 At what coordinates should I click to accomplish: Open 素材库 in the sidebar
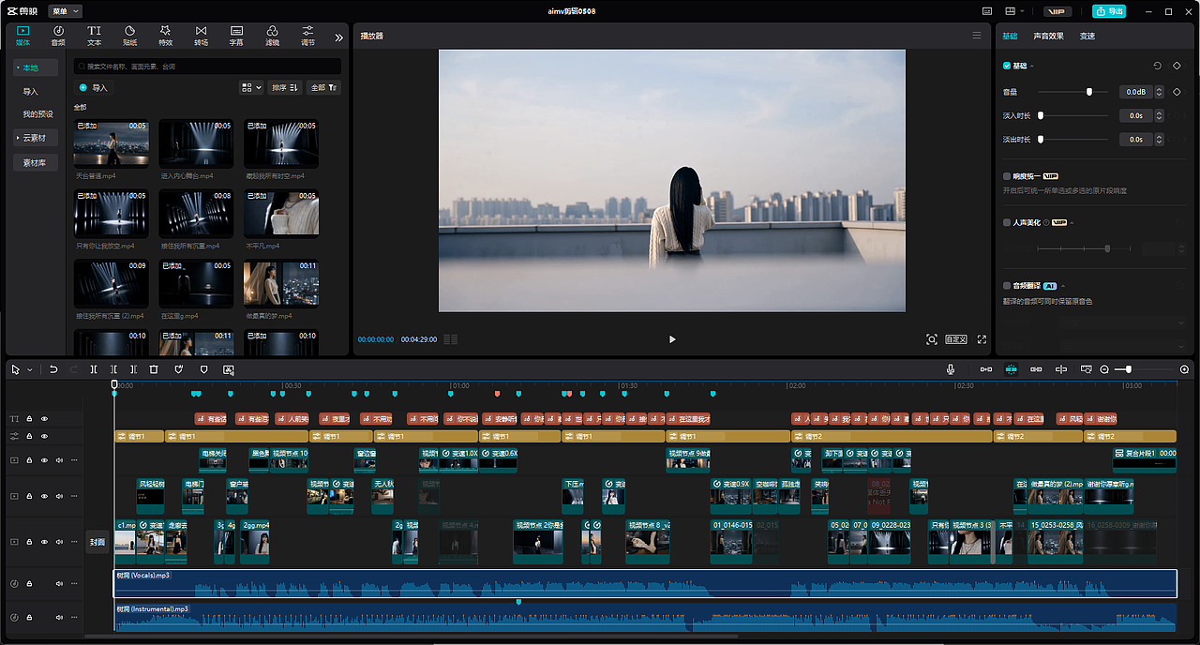(36, 163)
